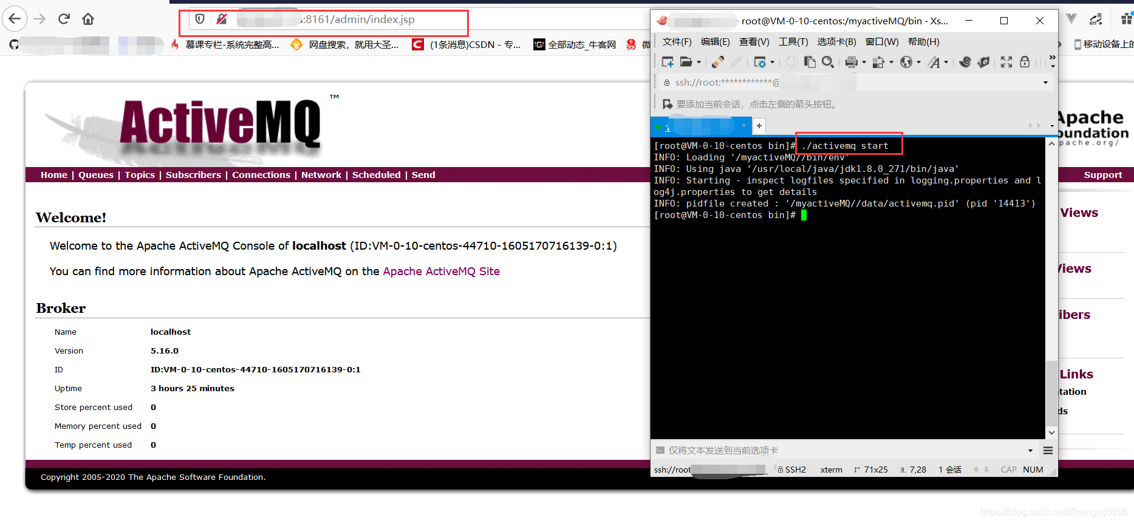The height and width of the screenshot is (523, 1134).
Task: Launch the Xftp swirl icon in toolbar
Action: [x=965, y=62]
